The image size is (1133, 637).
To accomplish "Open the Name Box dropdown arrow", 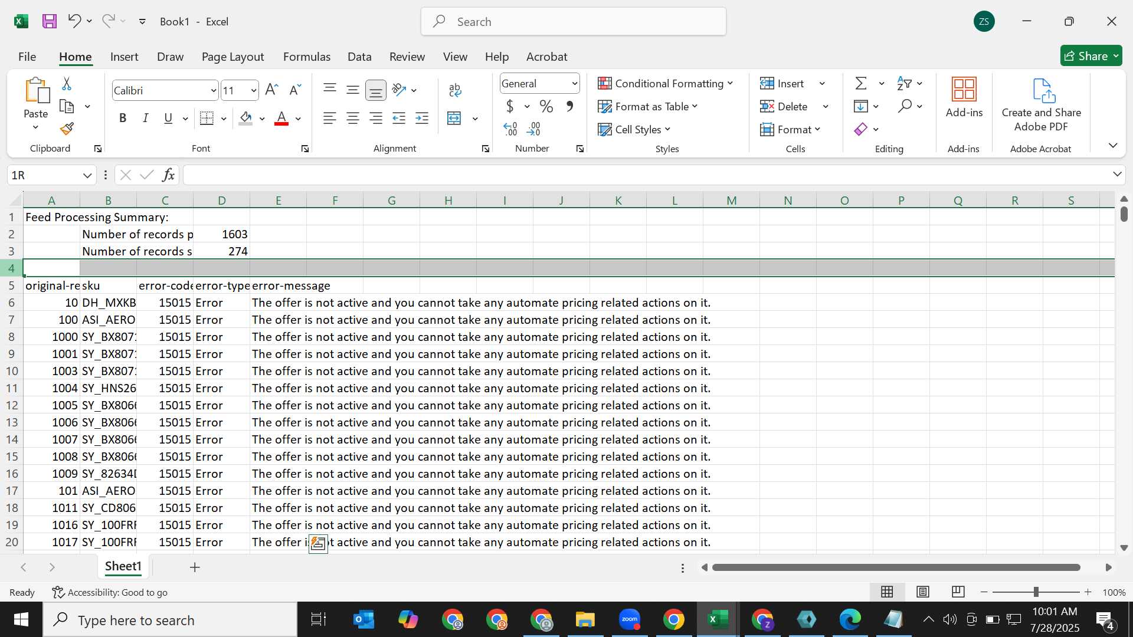I will click(x=87, y=175).
